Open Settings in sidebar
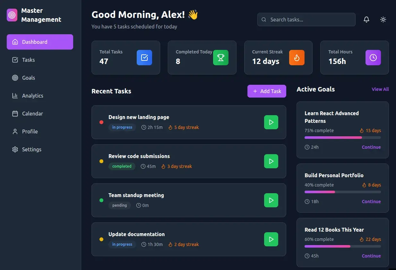396x270 pixels. [x=40, y=149]
